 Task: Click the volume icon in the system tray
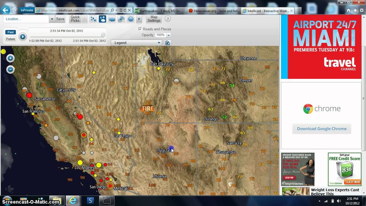tap(339, 201)
